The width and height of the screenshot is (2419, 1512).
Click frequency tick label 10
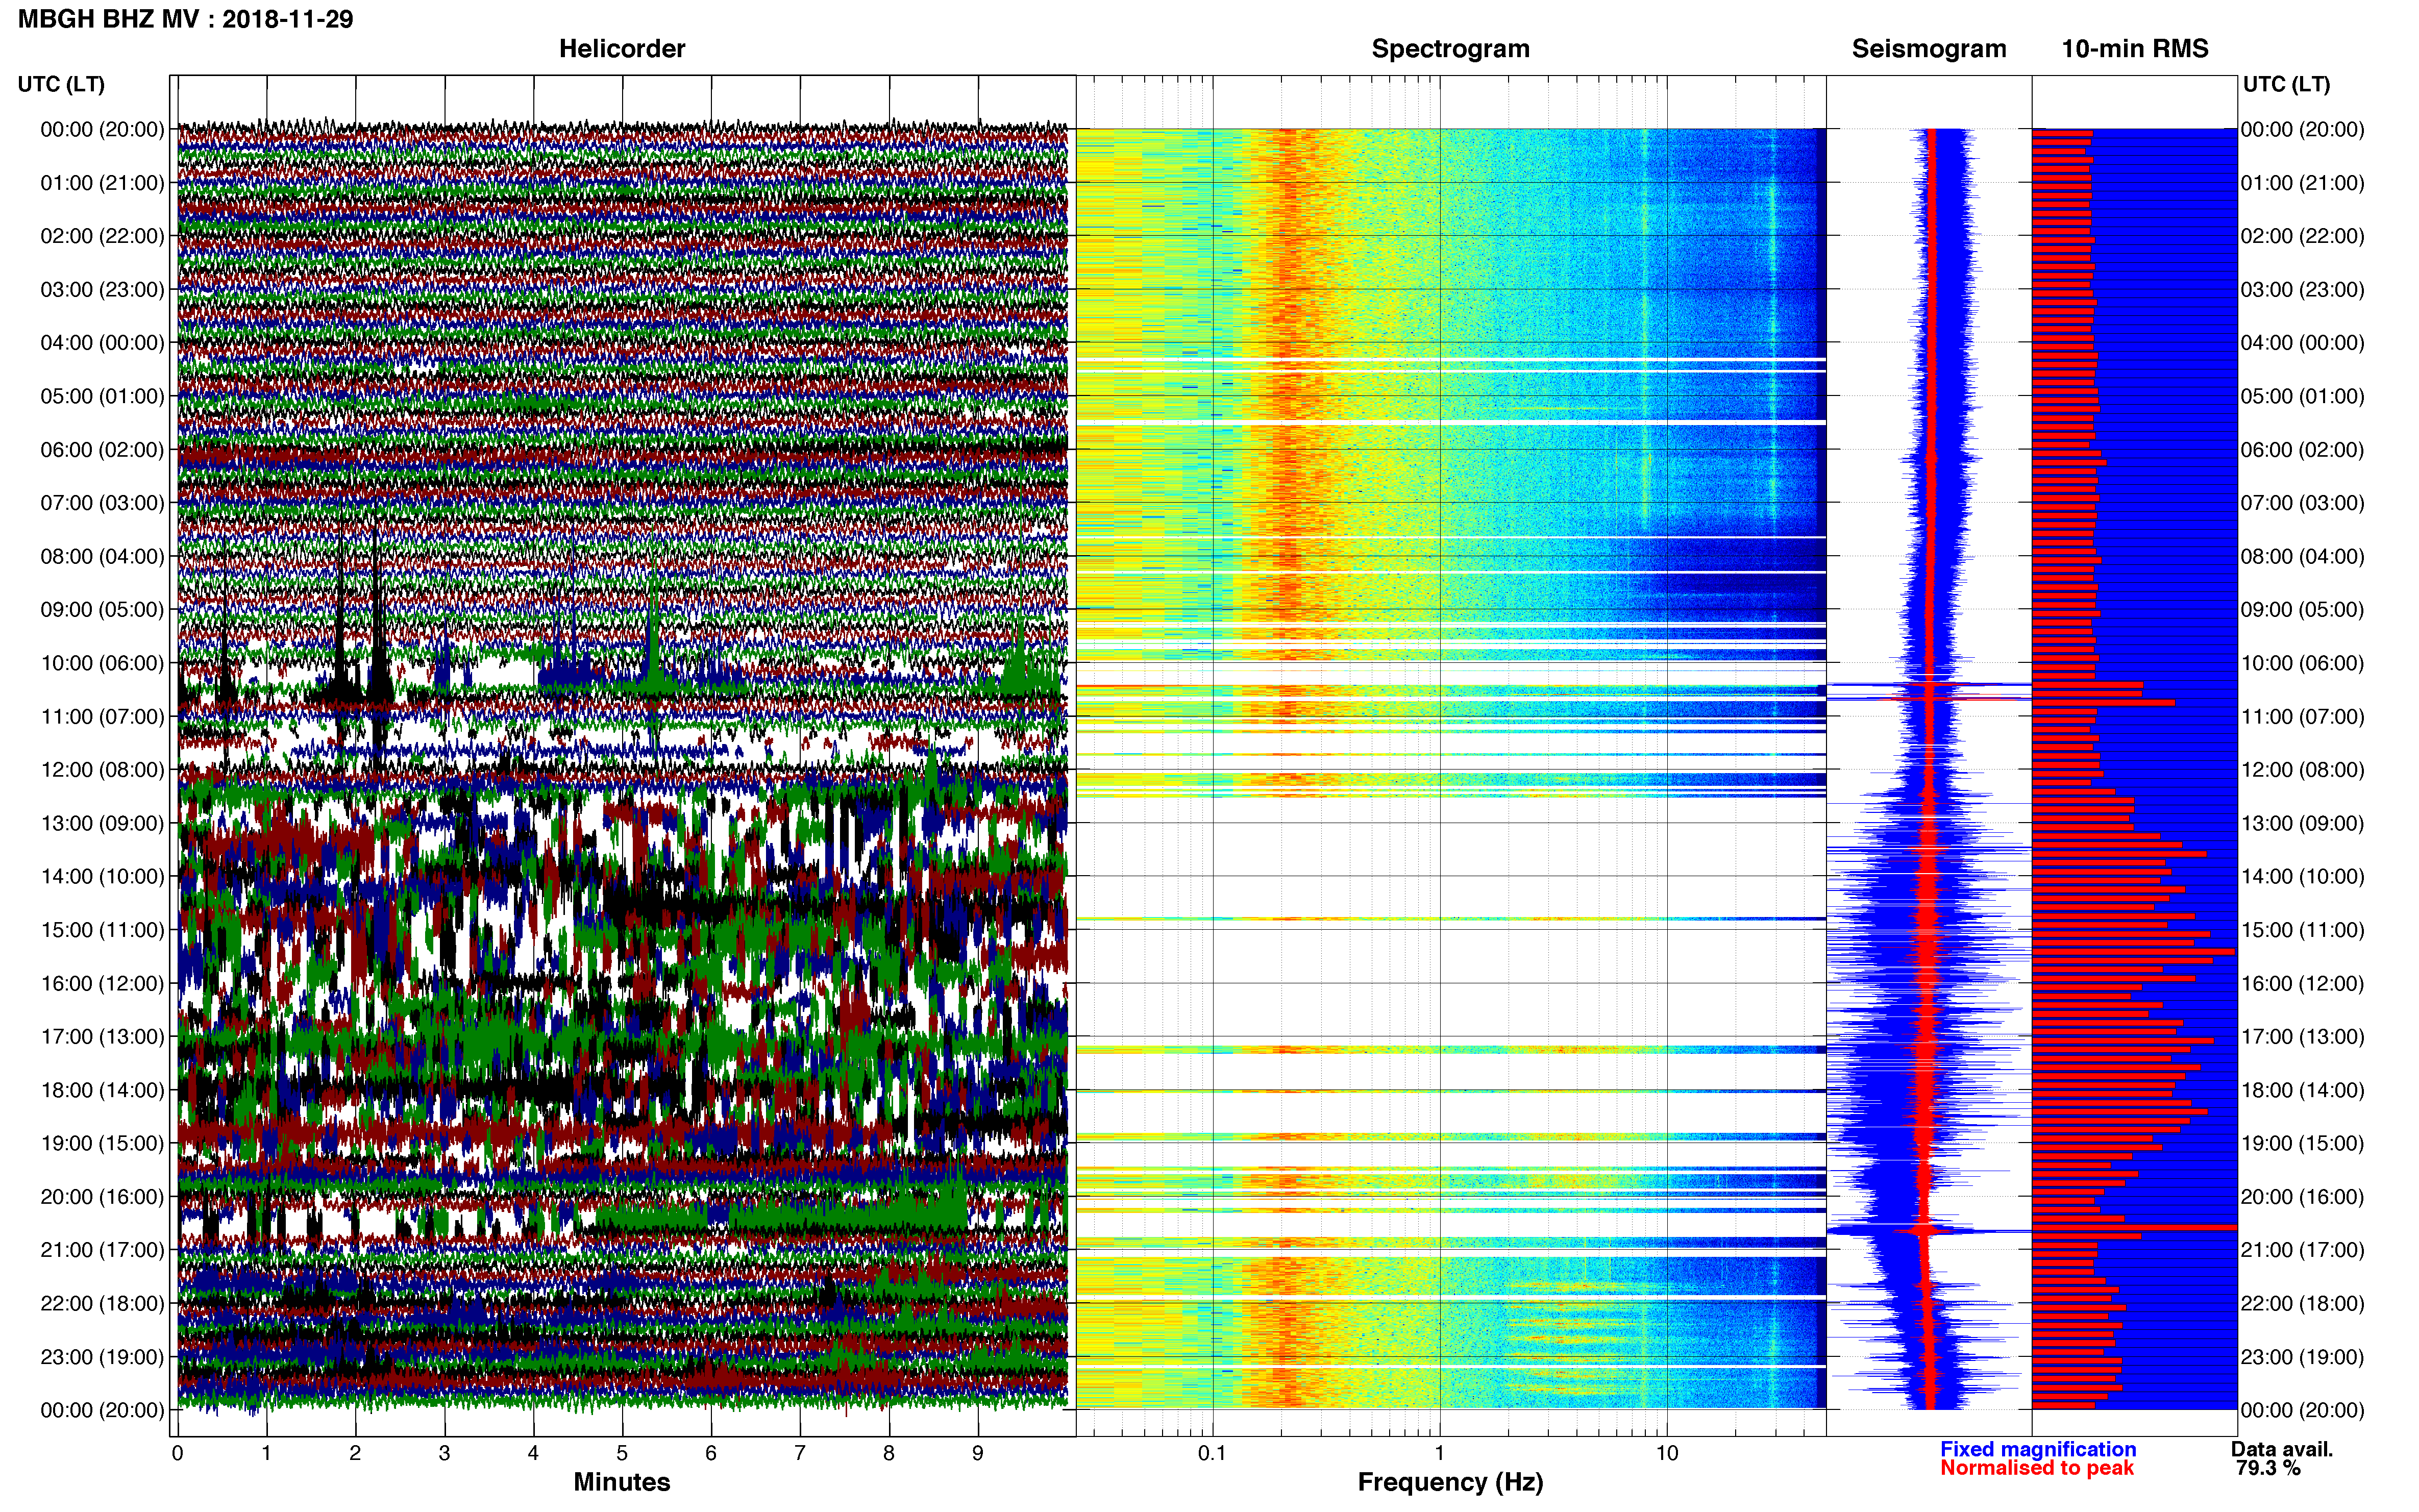tap(1667, 1454)
